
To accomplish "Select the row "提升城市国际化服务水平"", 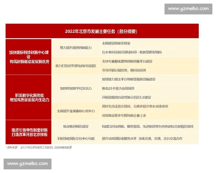I will point(149,138).
